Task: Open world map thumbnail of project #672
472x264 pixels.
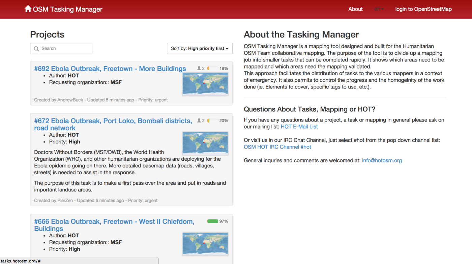Action: [205, 143]
